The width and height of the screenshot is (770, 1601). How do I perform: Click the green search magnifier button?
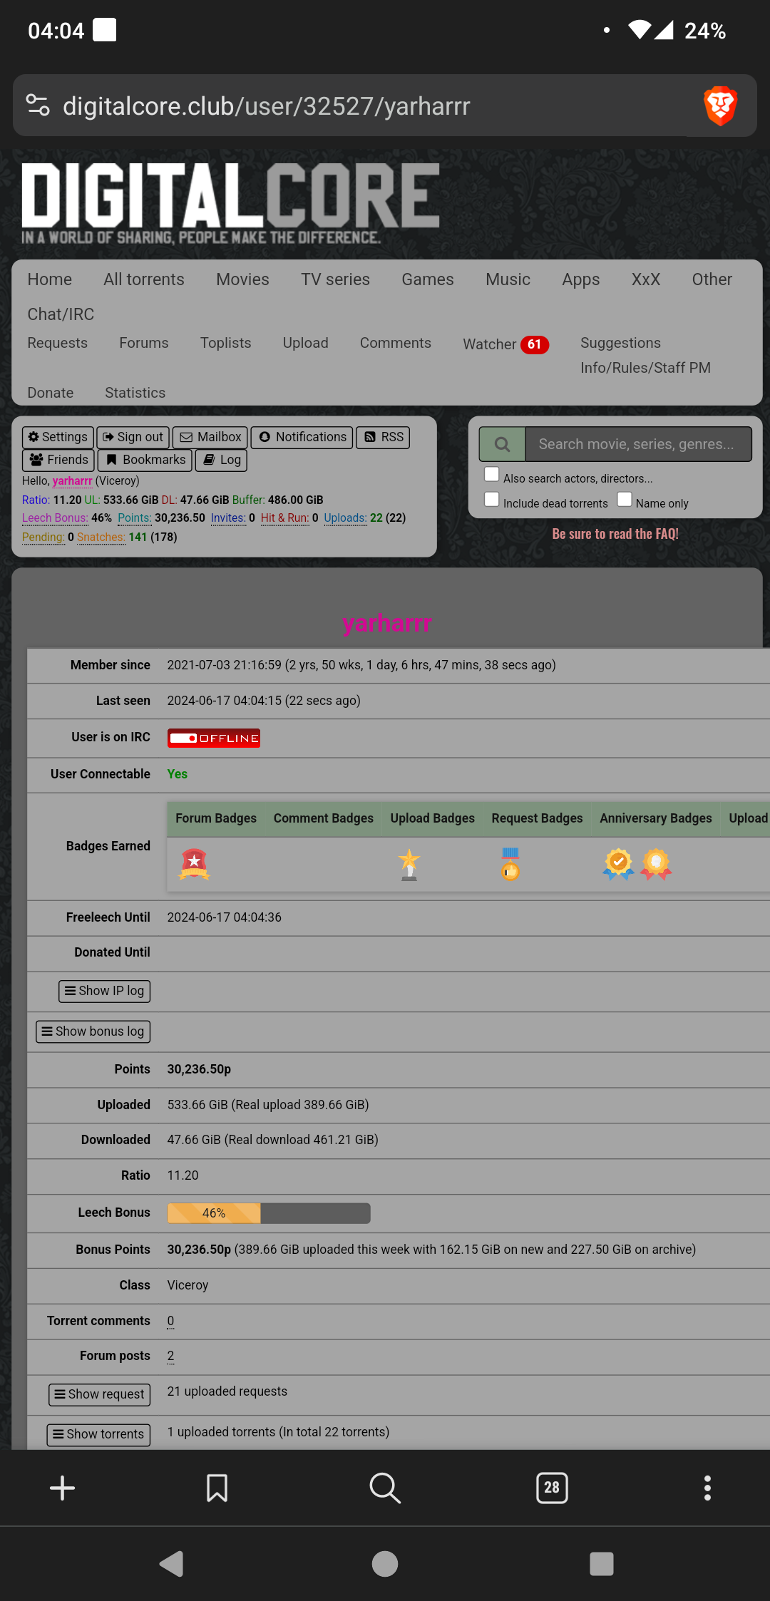click(x=503, y=444)
